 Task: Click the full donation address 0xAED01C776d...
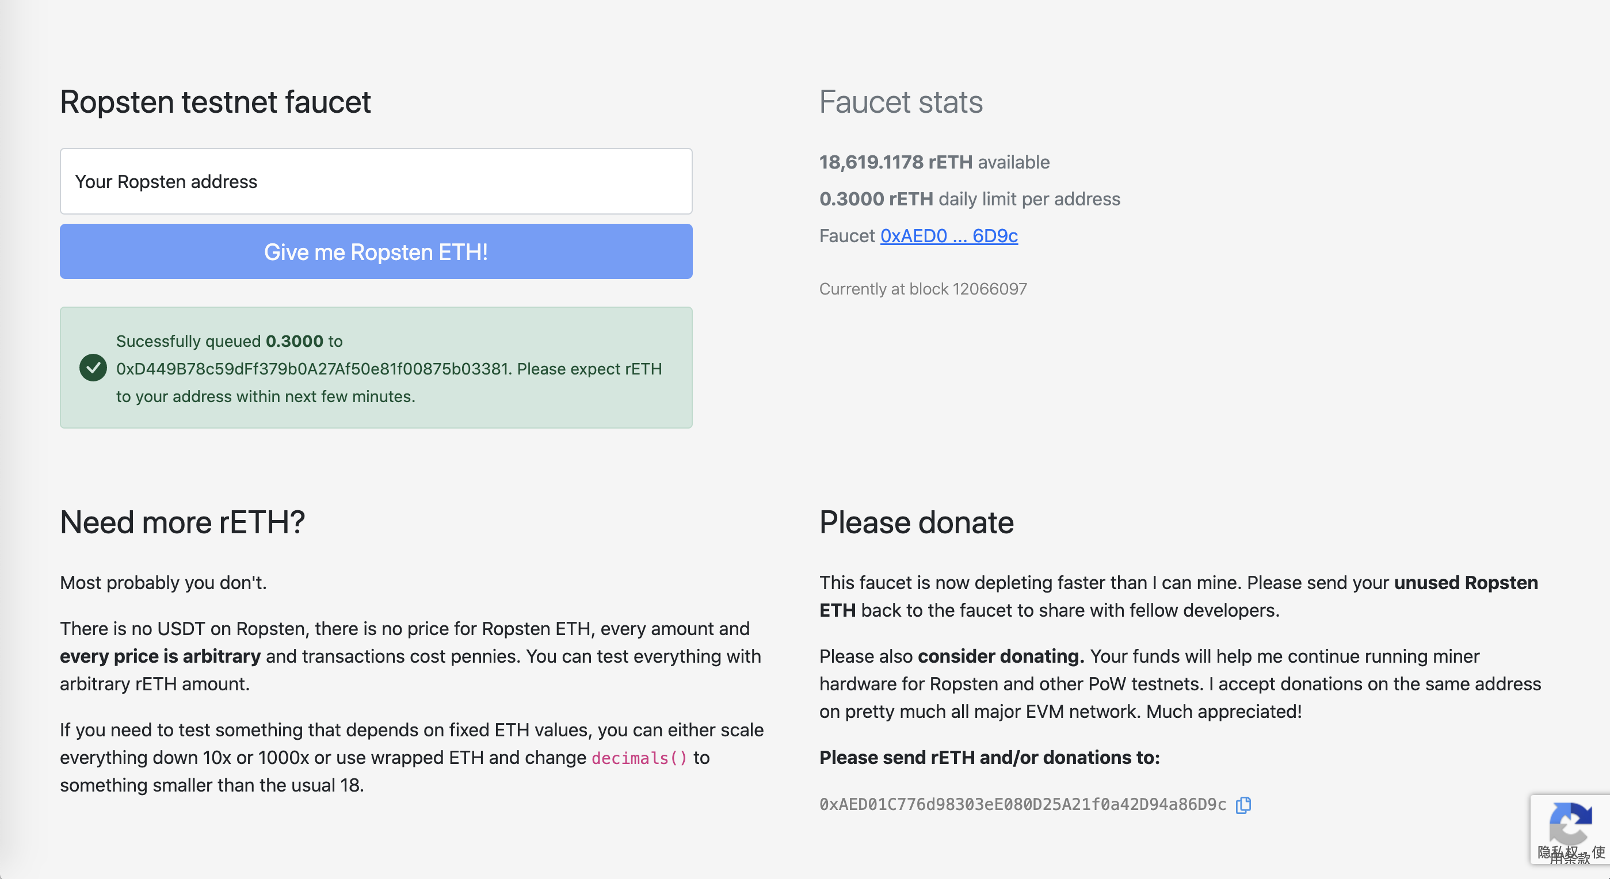pos(1022,805)
